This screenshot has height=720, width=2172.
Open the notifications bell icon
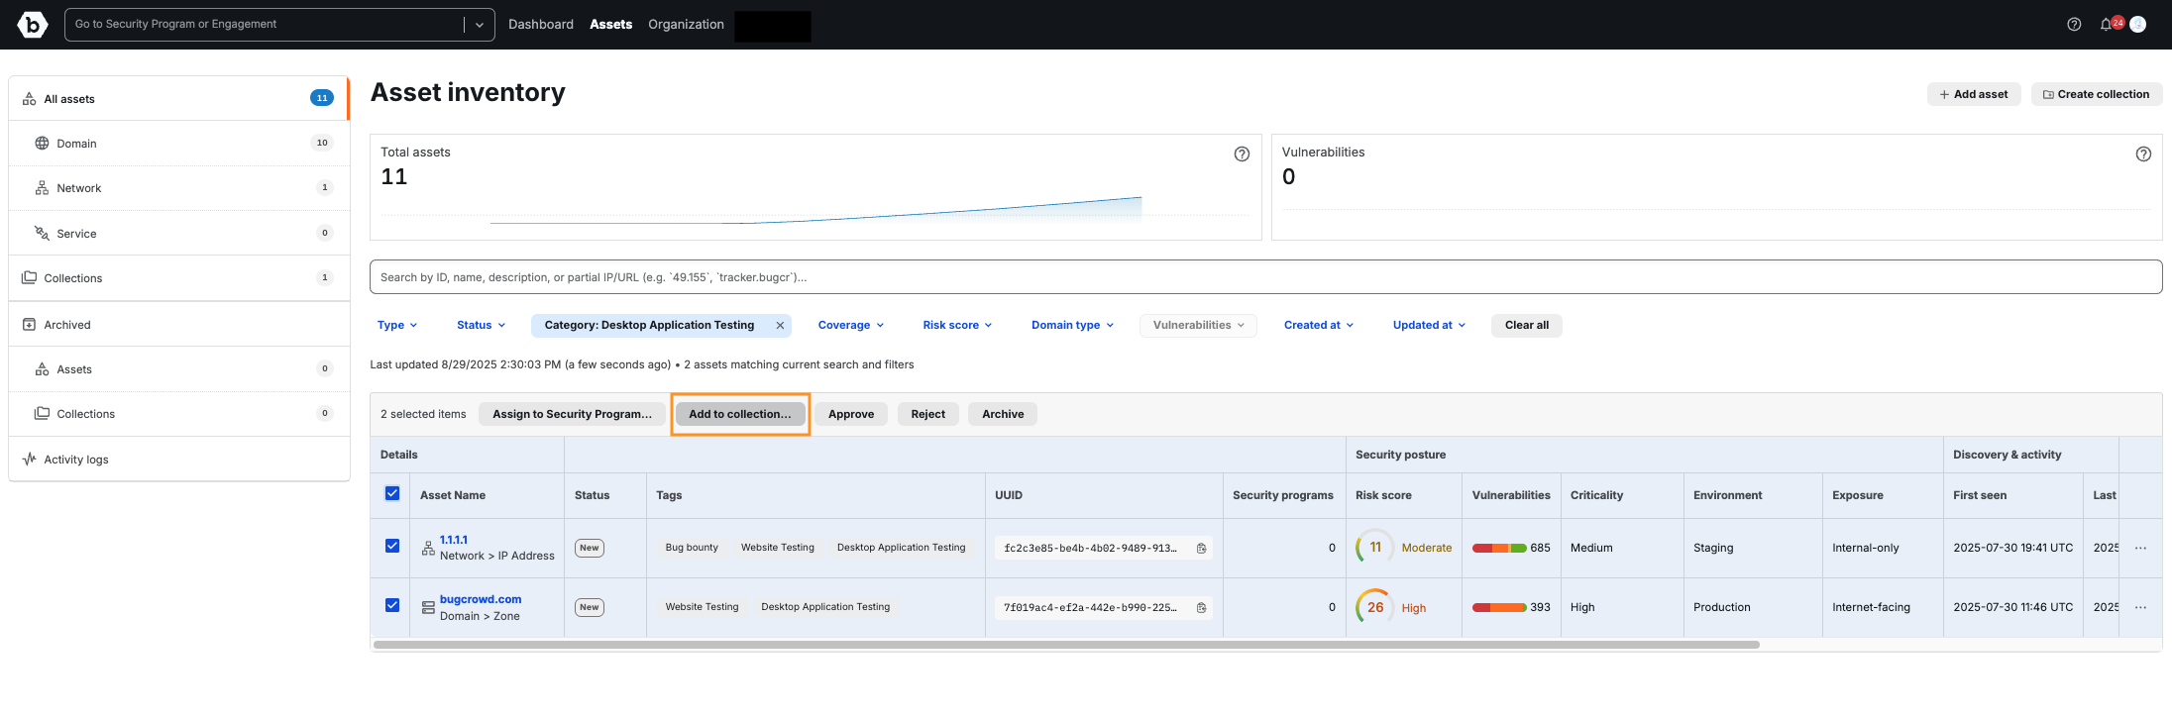coord(2106,25)
